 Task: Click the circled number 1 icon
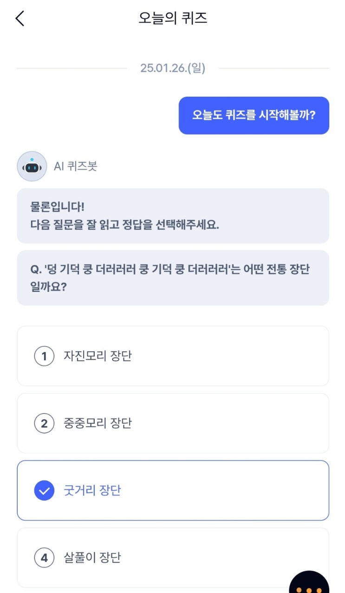click(x=44, y=356)
